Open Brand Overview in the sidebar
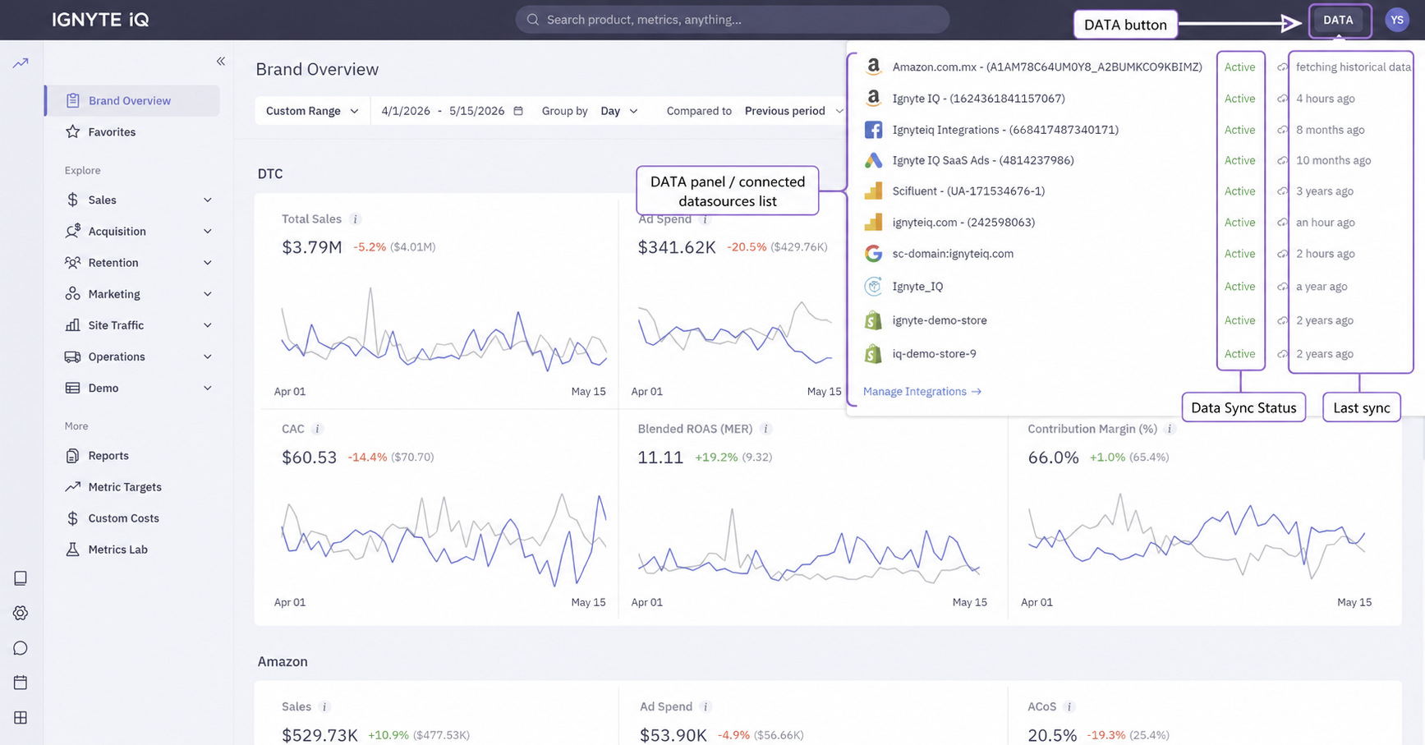The height and width of the screenshot is (745, 1425). pos(133,100)
